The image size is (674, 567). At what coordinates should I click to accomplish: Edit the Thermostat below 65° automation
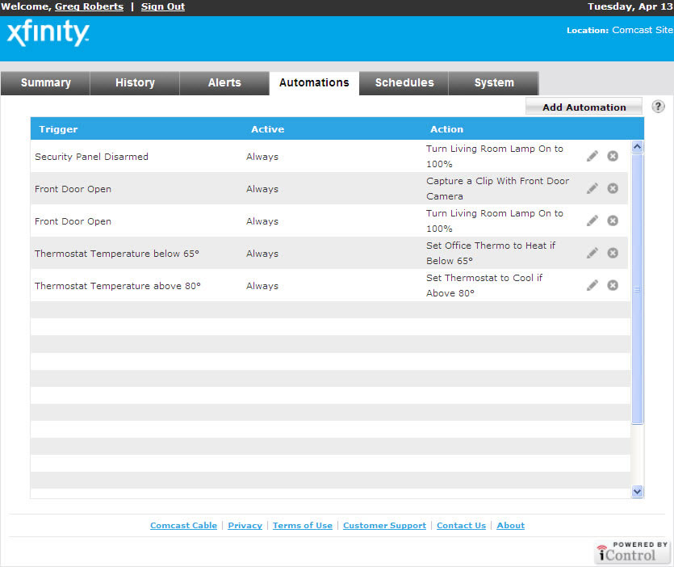(x=592, y=253)
